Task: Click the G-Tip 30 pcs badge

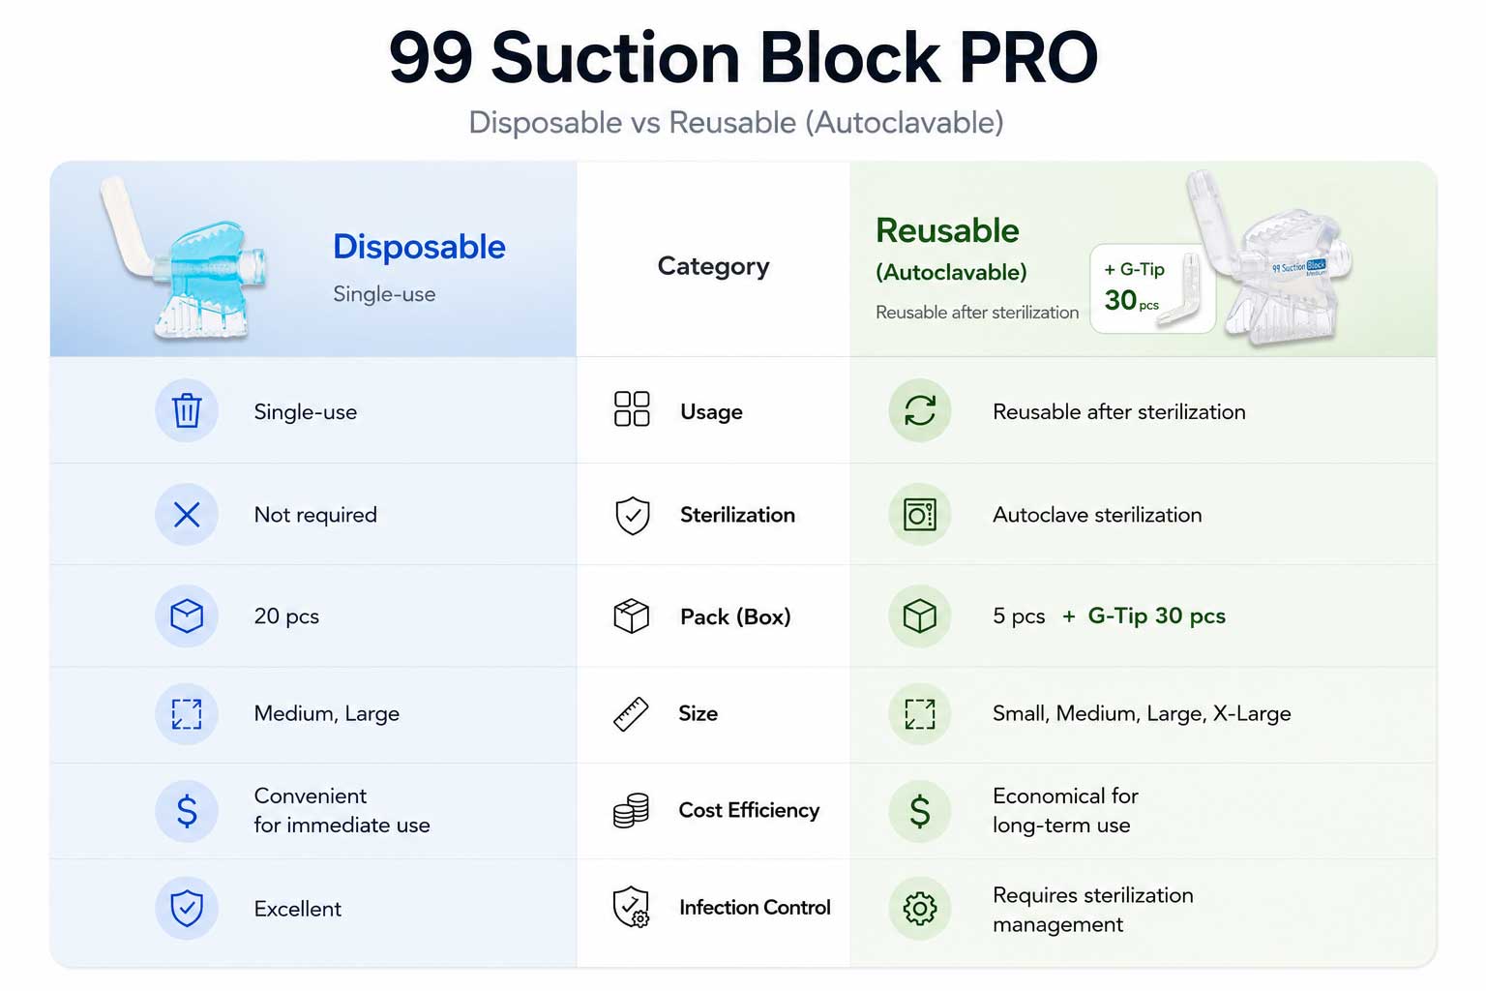Action: pyautogui.click(x=1152, y=288)
